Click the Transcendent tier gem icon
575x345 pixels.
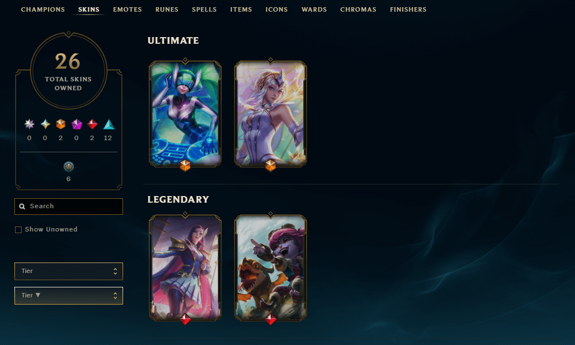tap(29, 124)
